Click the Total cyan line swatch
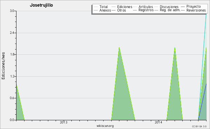 pos(96,7)
